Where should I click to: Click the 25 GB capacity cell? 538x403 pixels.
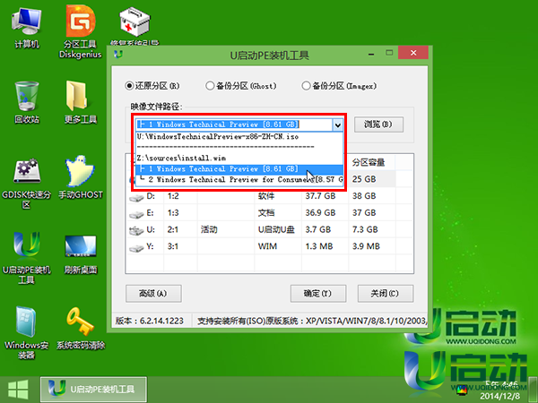point(372,180)
